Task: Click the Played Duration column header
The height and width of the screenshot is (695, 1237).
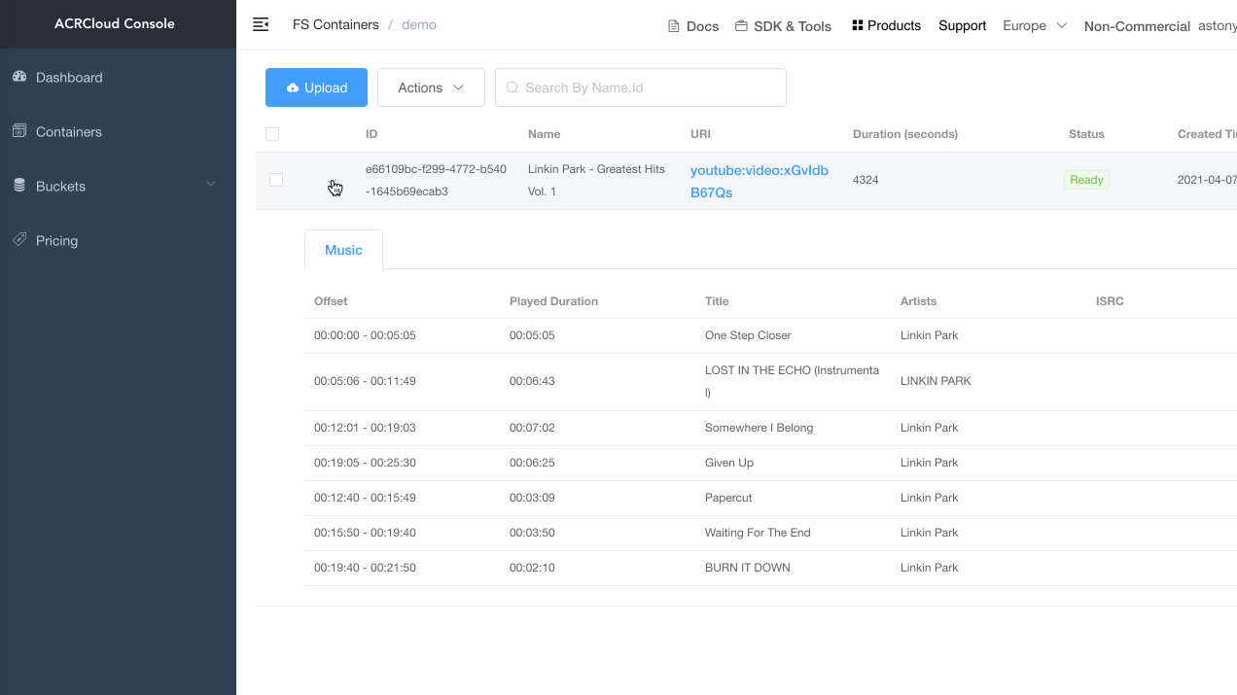Action: click(553, 301)
